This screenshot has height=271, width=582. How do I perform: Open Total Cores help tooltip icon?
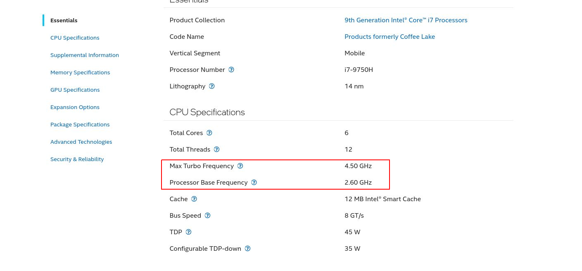pos(209,133)
